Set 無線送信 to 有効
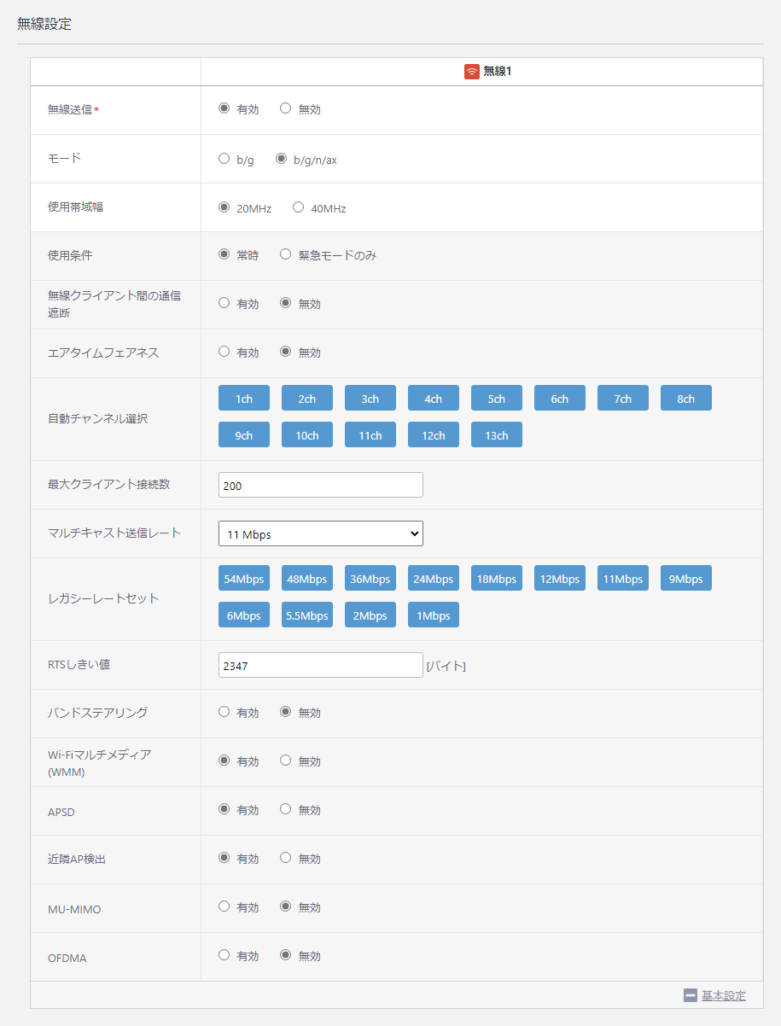781x1026 pixels. (x=224, y=108)
